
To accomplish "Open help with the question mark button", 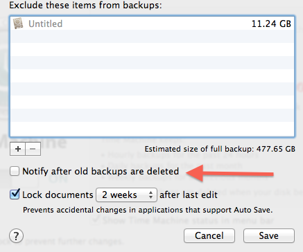I will (16, 235).
